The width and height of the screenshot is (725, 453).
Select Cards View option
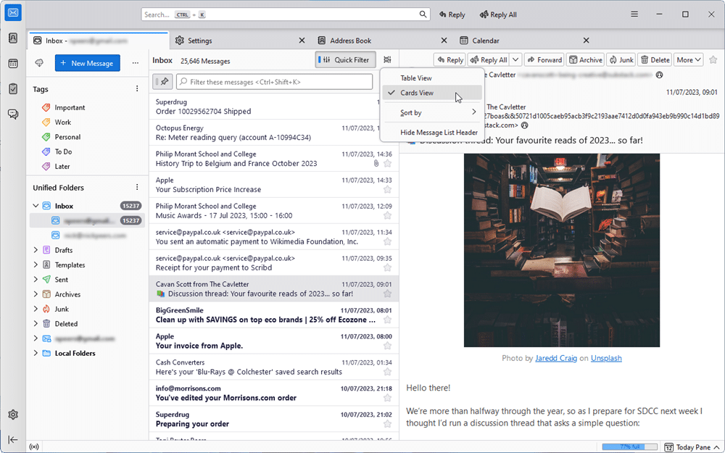[x=417, y=93]
